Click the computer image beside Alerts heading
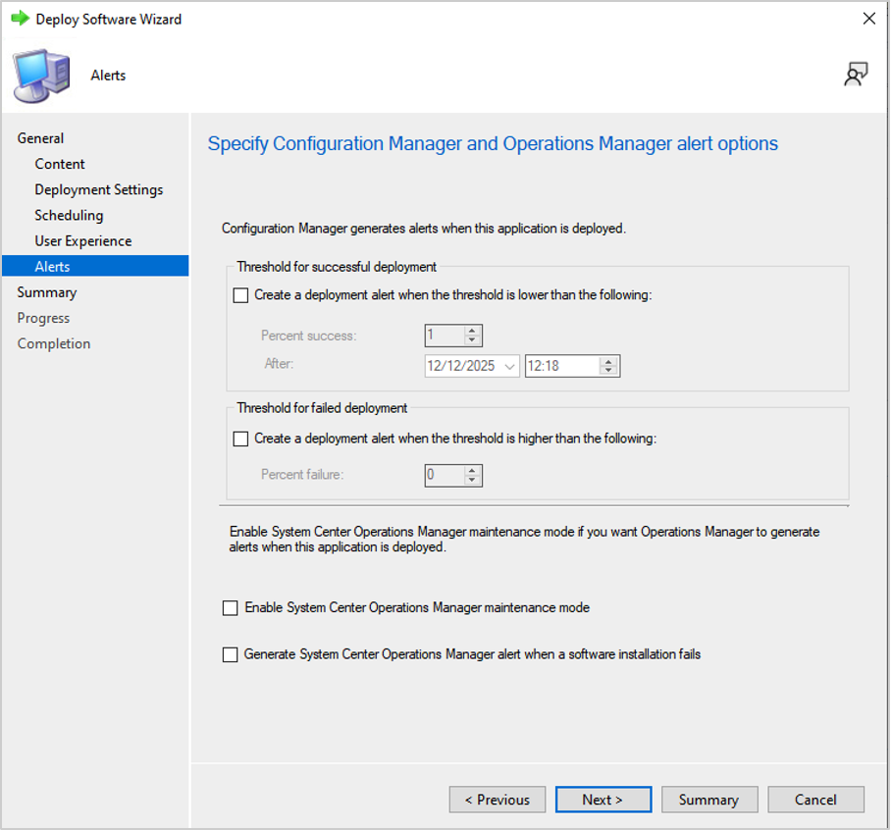 42,76
